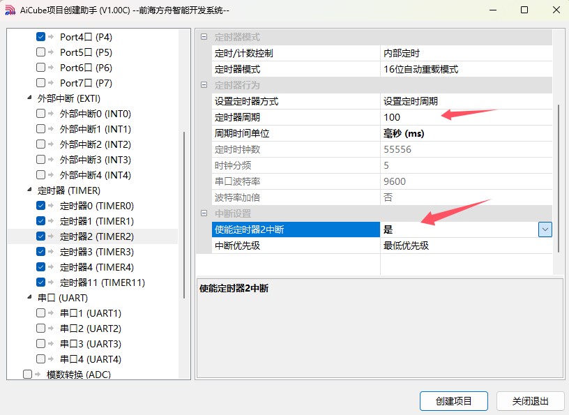Maximize the AiCube window
The height and width of the screenshot is (415, 569).
(524, 10)
